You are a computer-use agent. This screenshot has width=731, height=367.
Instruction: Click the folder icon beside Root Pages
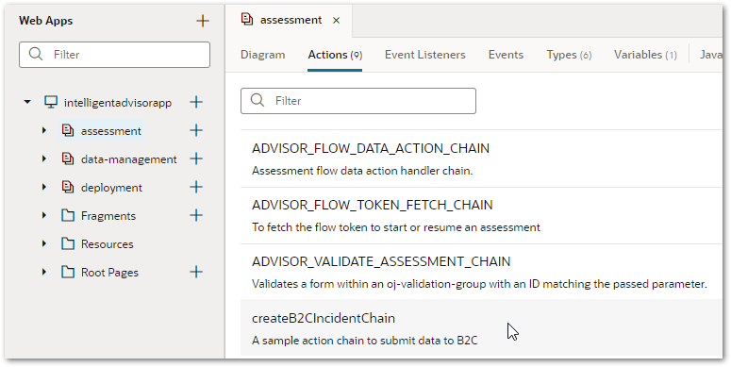tap(68, 273)
